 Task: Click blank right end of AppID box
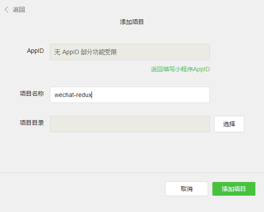(x=193, y=52)
